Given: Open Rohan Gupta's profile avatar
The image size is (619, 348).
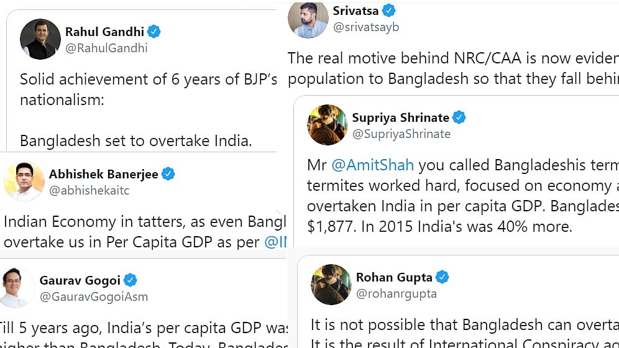Looking at the screenshot, I should [x=331, y=285].
